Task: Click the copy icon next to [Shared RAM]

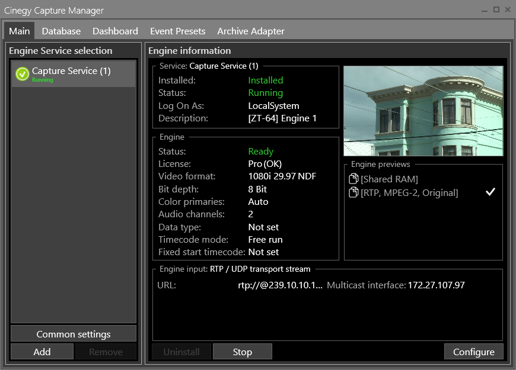Action: 353,178
